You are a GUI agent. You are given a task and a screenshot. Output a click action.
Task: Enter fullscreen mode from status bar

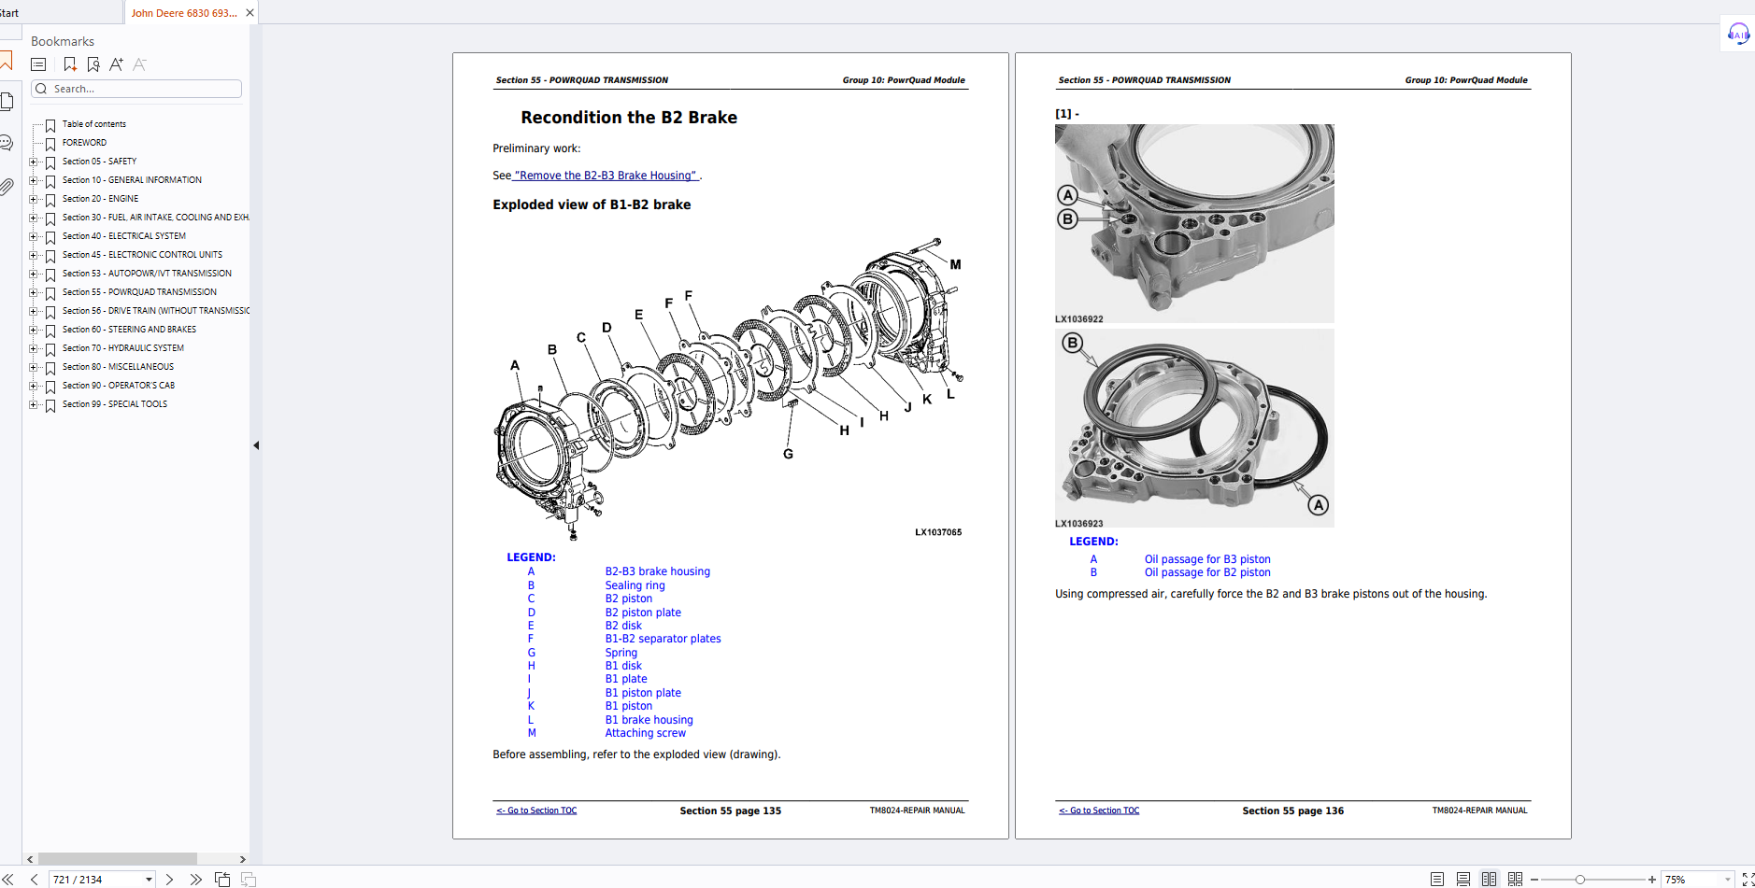(1748, 879)
